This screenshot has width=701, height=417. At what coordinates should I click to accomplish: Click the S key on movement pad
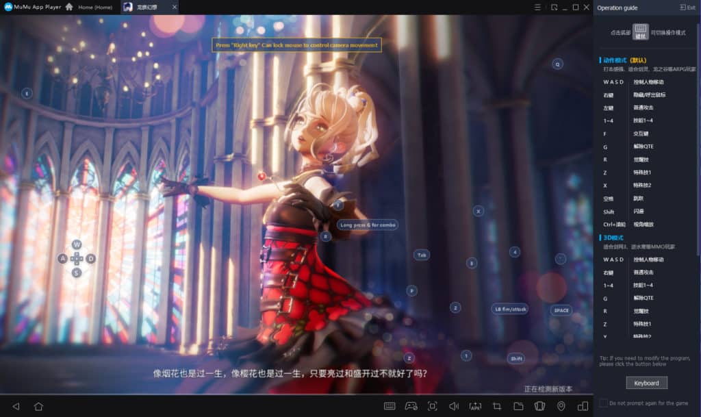[x=77, y=273]
